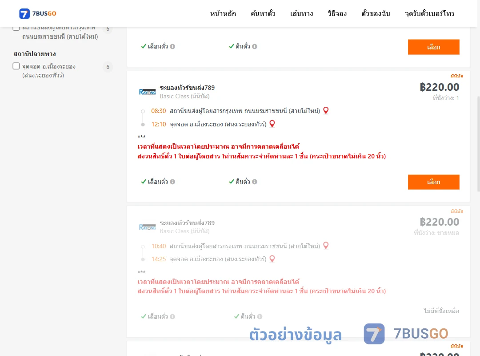Open the จุดรับตั๋วเบอร์โทร menu item
480x356 pixels.
tap(429, 13)
